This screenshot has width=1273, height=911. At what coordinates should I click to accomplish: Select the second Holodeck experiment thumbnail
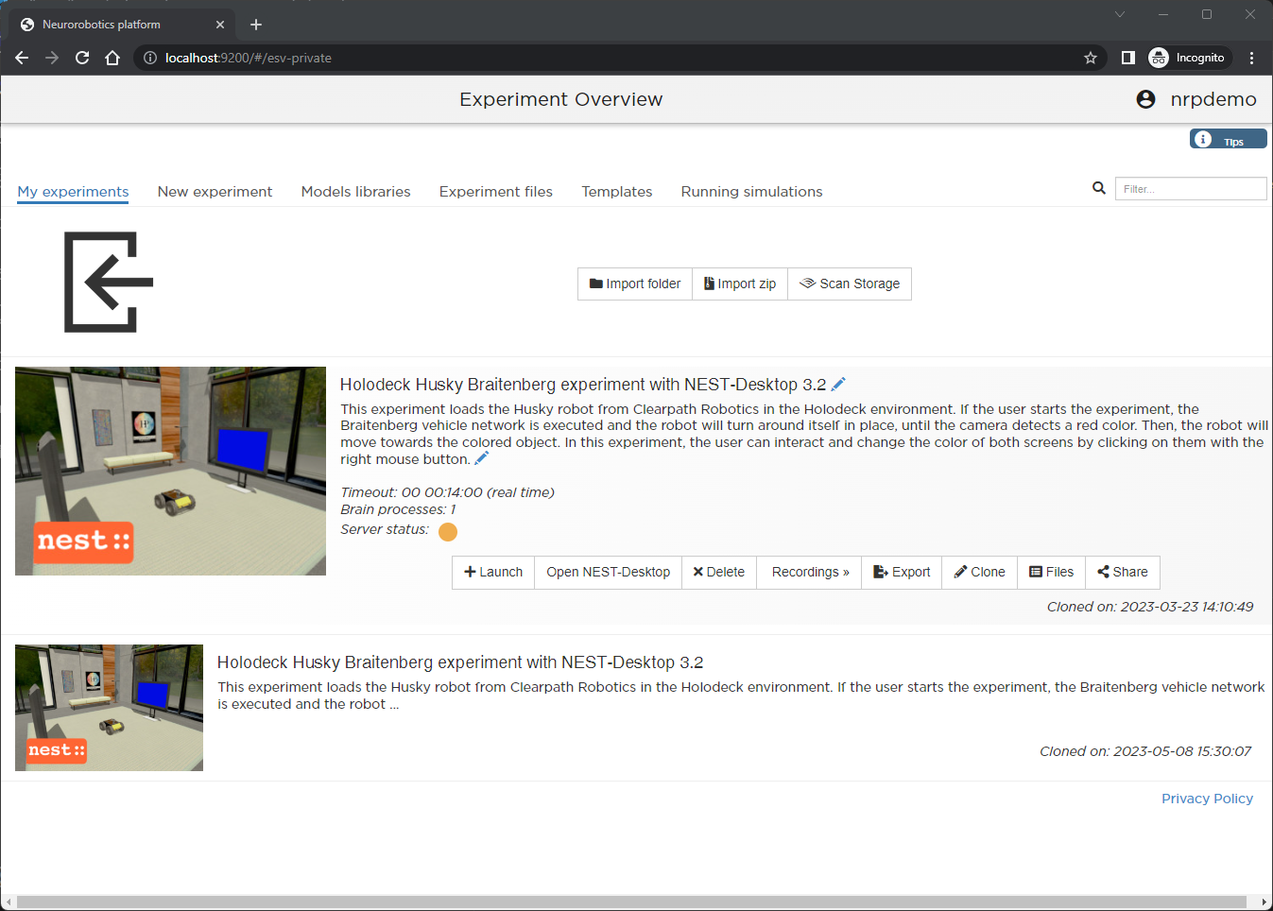[109, 708]
